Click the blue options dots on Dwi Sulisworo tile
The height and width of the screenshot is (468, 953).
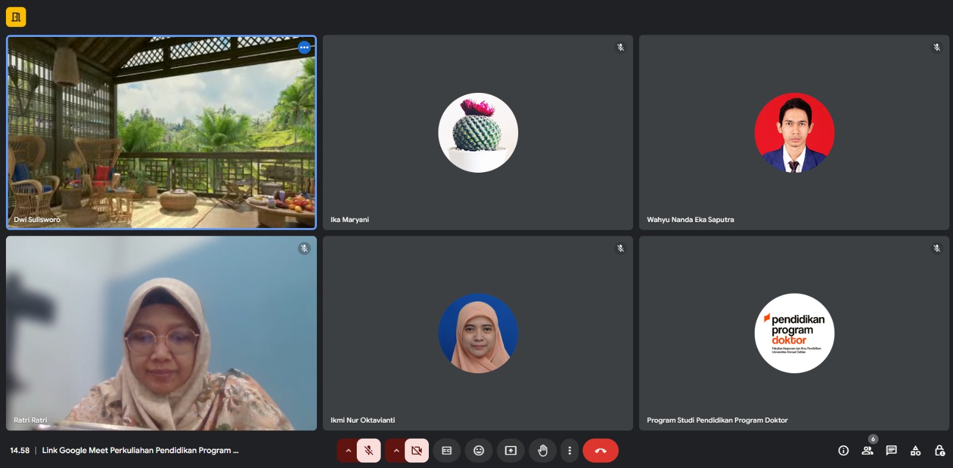tap(304, 48)
